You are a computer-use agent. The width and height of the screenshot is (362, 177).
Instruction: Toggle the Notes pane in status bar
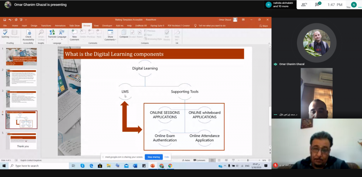click(x=186, y=160)
